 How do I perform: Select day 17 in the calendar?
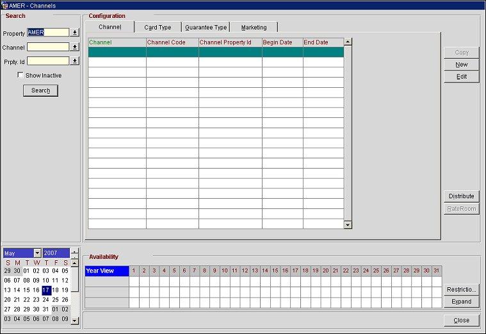[46, 290]
